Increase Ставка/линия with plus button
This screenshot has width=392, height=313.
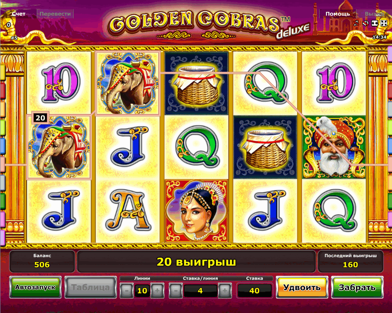point(225,291)
